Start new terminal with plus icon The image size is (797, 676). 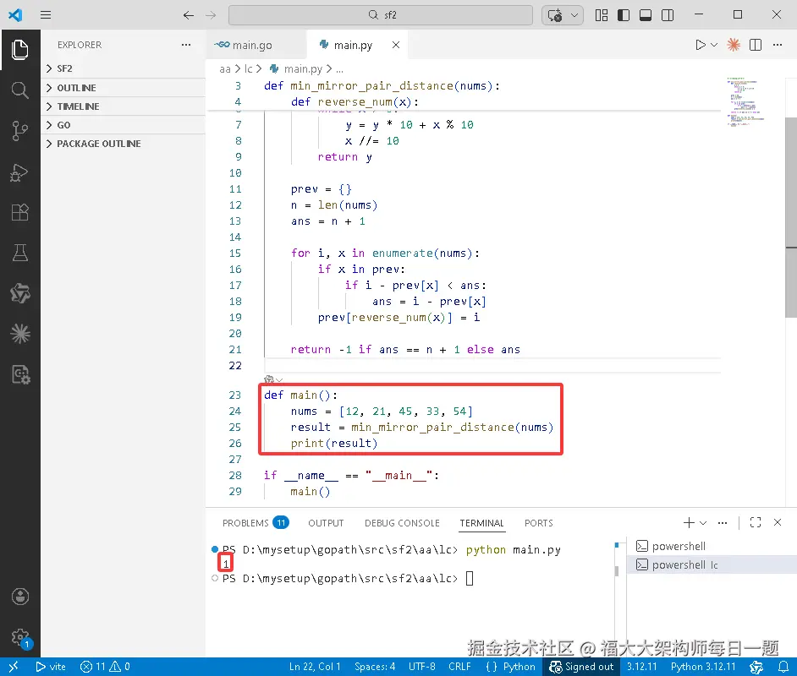pos(689,523)
